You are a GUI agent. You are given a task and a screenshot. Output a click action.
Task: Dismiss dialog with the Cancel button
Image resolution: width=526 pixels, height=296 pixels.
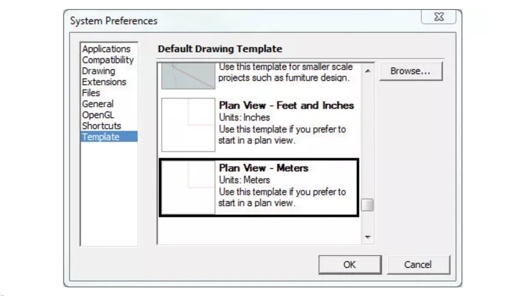(x=418, y=265)
